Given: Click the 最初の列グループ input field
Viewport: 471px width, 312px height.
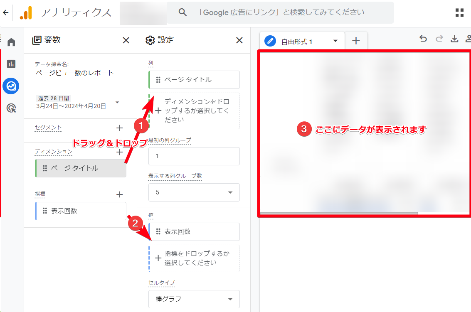Looking at the screenshot, I should tap(194, 156).
